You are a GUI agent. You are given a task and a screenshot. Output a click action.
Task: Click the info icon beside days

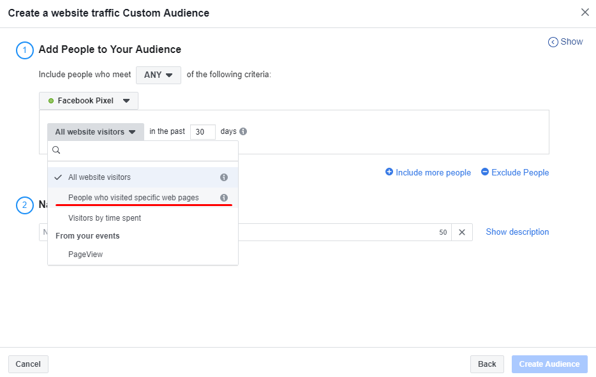click(243, 131)
